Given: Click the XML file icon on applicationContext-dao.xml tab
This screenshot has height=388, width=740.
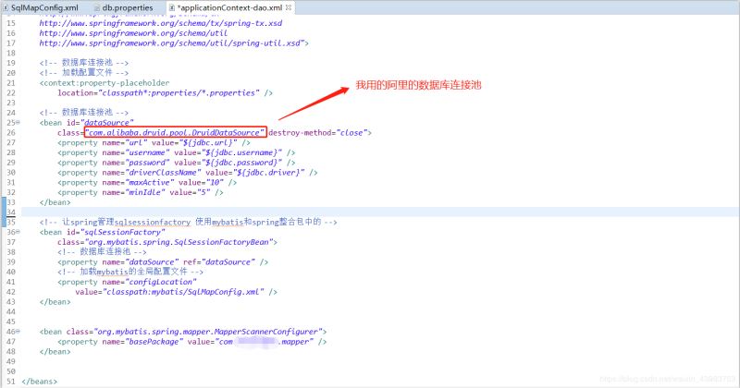Looking at the screenshot, I should coord(172,7).
